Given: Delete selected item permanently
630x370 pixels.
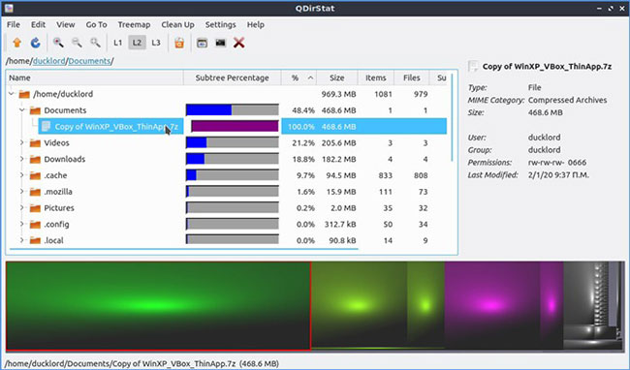Looking at the screenshot, I should click(x=239, y=43).
